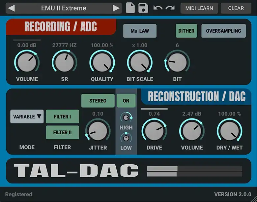
Task: Click the DRIVE knob
Action: (x=154, y=131)
